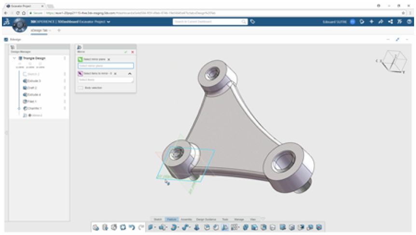Collapse the items to mirror section chevron

(129, 74)
